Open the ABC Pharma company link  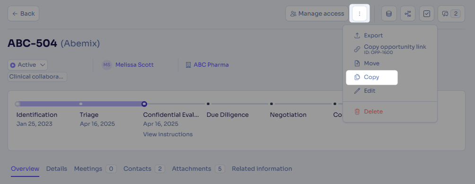coord(211,65)
